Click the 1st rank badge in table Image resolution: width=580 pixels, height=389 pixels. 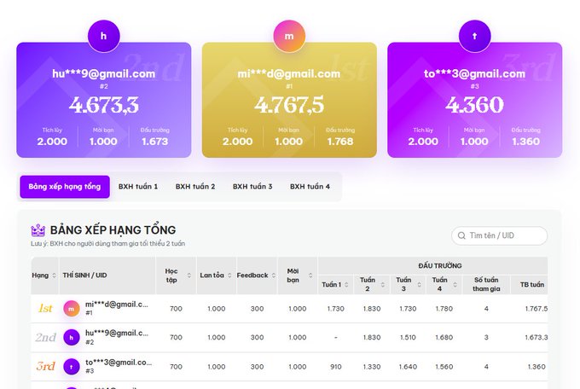tap(45, 308)
